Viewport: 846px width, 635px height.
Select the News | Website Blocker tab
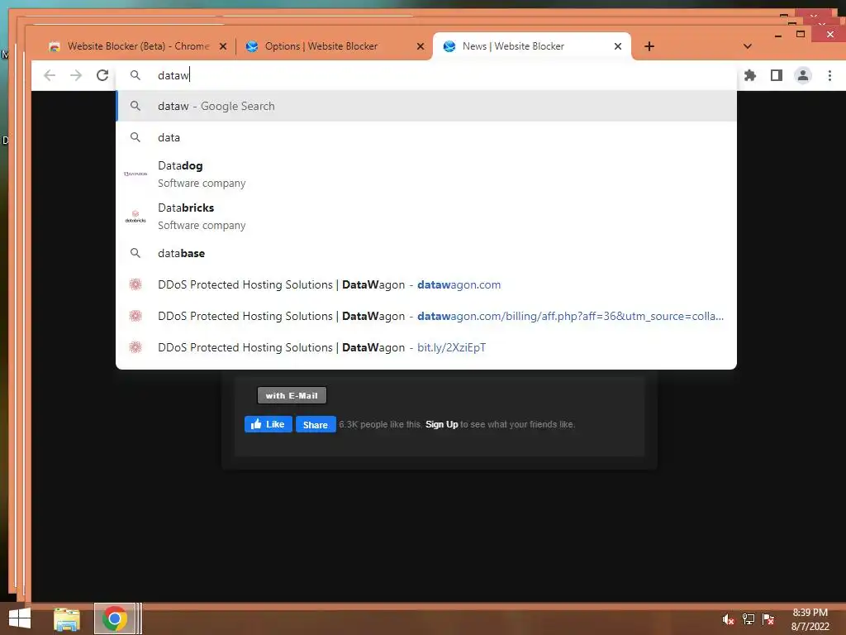pos(531,46)
